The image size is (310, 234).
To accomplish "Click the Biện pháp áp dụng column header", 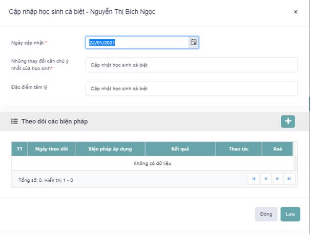I will tap(110, 149).
